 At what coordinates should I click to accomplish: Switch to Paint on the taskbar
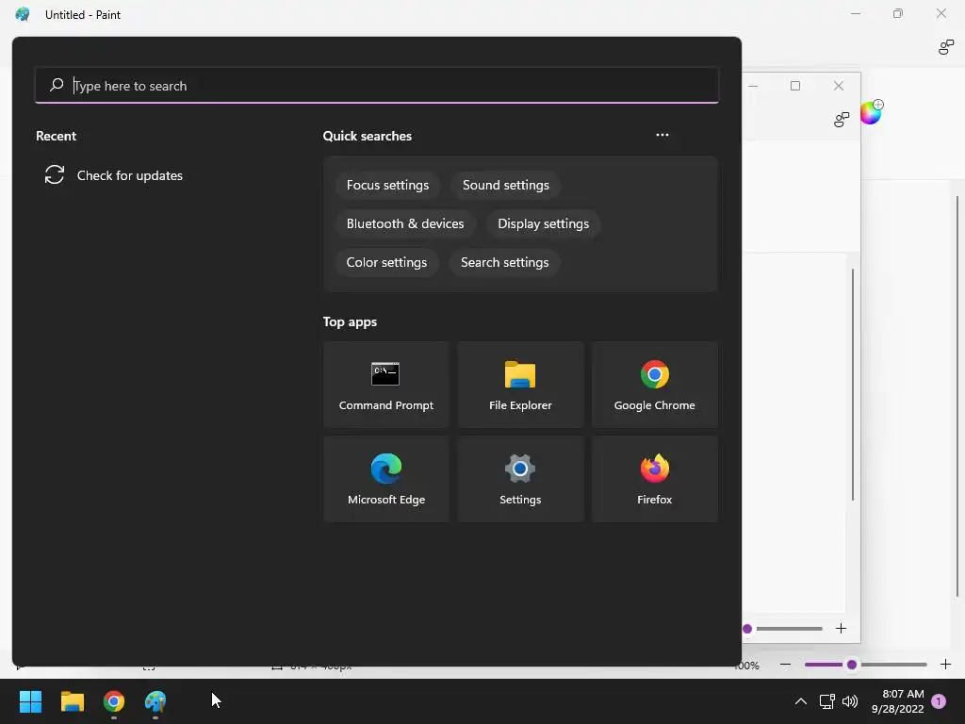155,701
